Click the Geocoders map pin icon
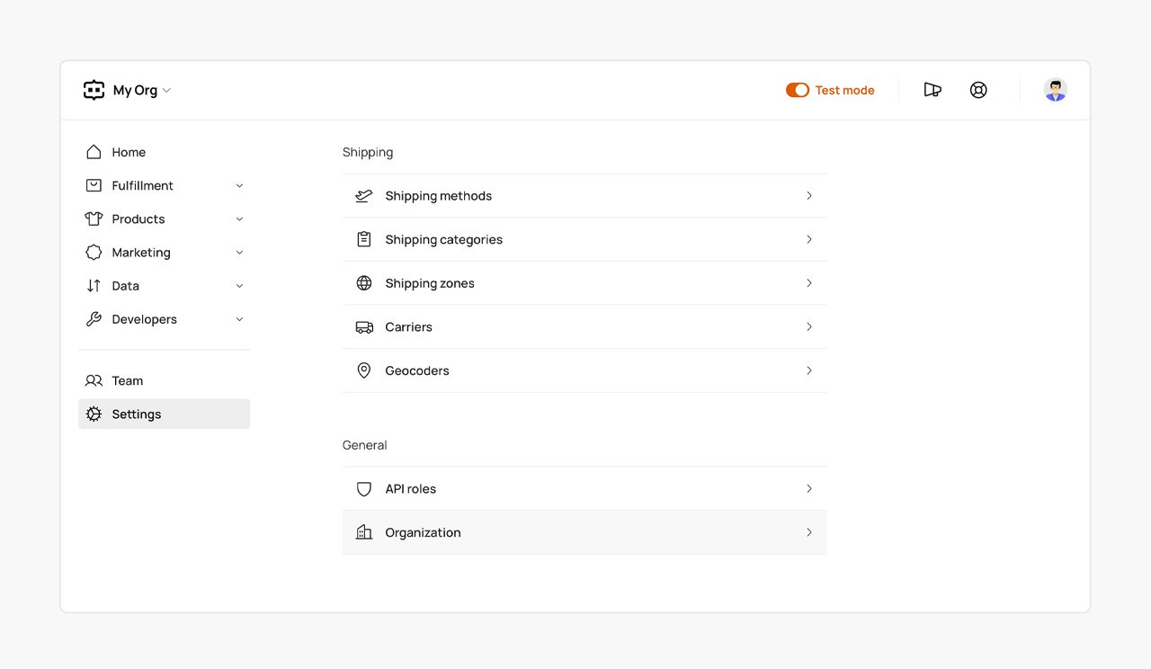1151x669 pixels. point(364,370)
